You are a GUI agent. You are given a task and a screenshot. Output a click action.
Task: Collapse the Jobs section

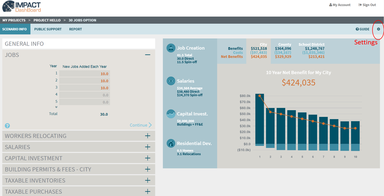pos(148,55)
